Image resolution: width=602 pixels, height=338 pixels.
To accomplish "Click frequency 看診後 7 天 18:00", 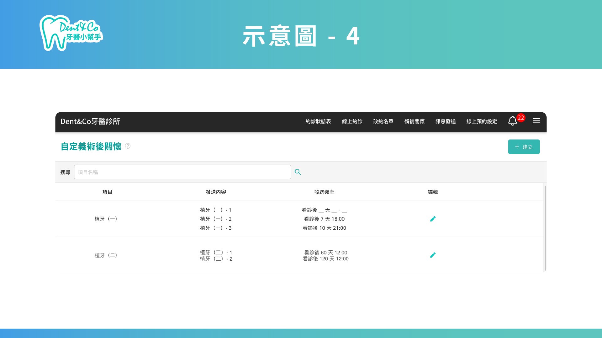I will [324, 219].
